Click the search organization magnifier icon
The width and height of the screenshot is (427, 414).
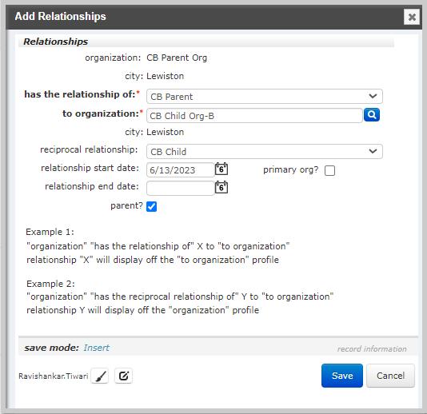point(372,115)
